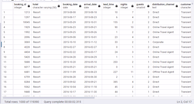Select the arrival_date column header
This screenshot has width=194, height=104.
tap(92, 6)
